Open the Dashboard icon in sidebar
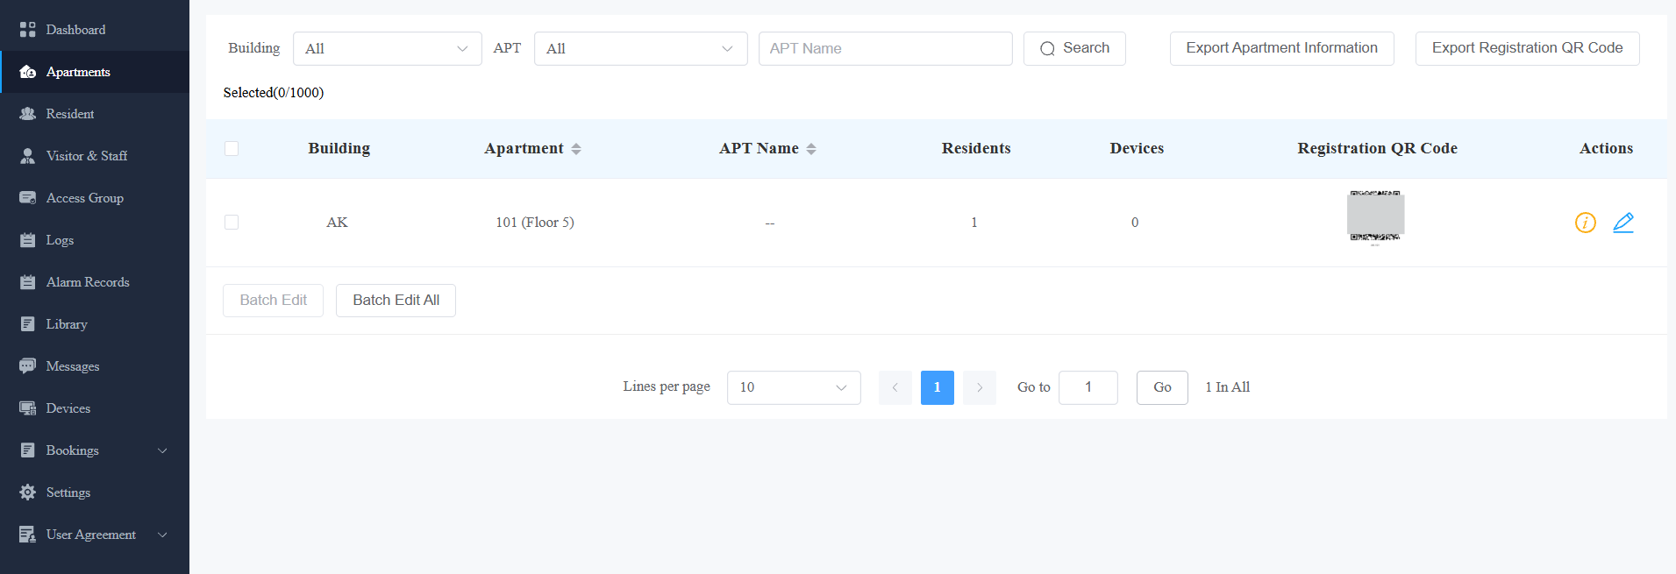 coord(28,30)
